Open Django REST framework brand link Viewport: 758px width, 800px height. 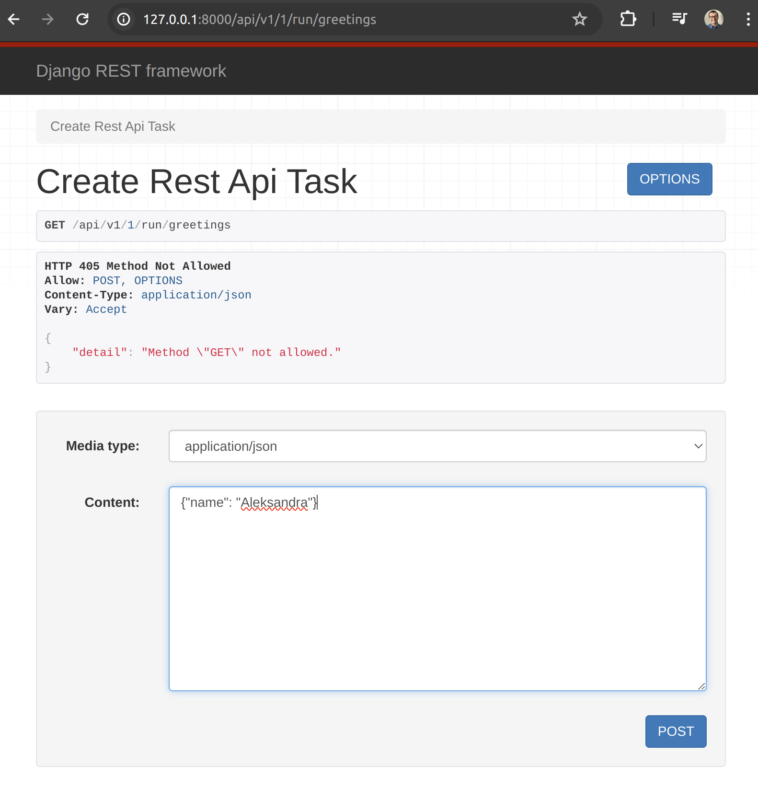(x=131, y=71)
